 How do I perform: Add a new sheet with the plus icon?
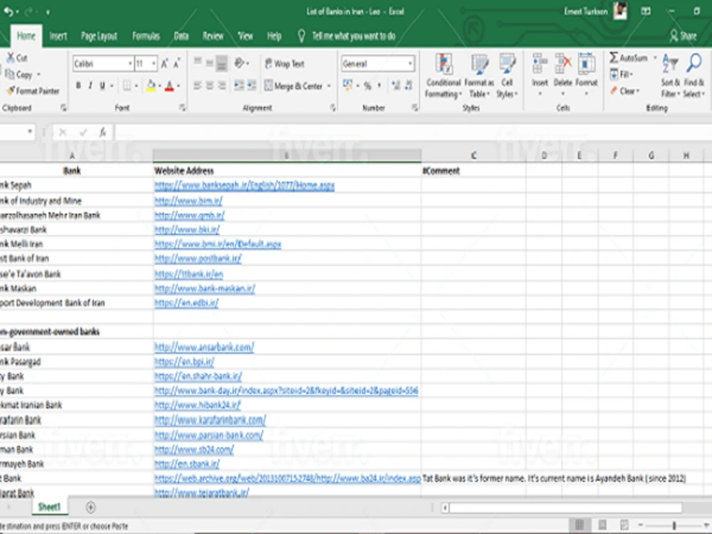90,507
